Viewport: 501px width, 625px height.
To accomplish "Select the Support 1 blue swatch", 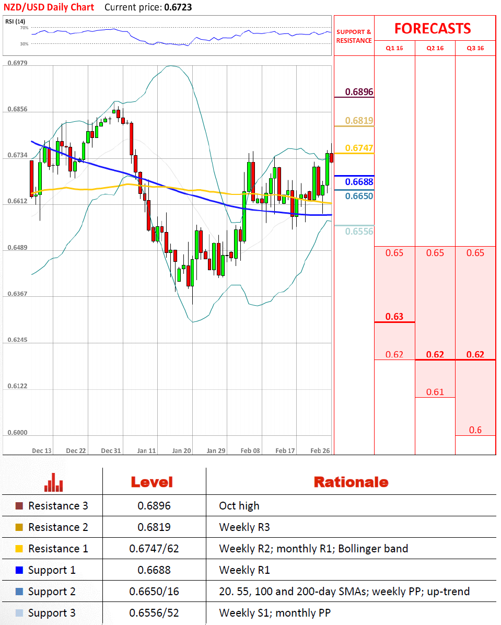I will tap(19, 571).
